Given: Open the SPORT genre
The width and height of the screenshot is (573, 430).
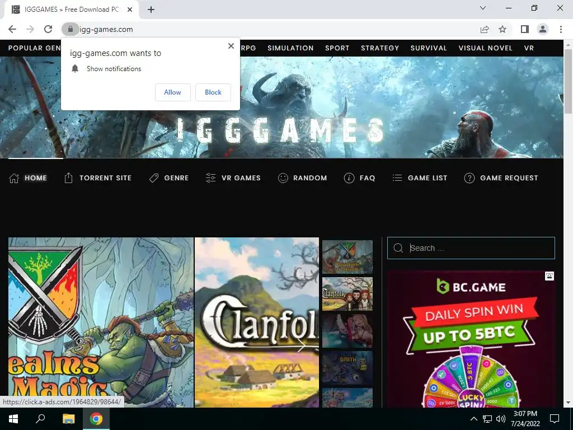Looking at the screenshot, I should (337, 48).
